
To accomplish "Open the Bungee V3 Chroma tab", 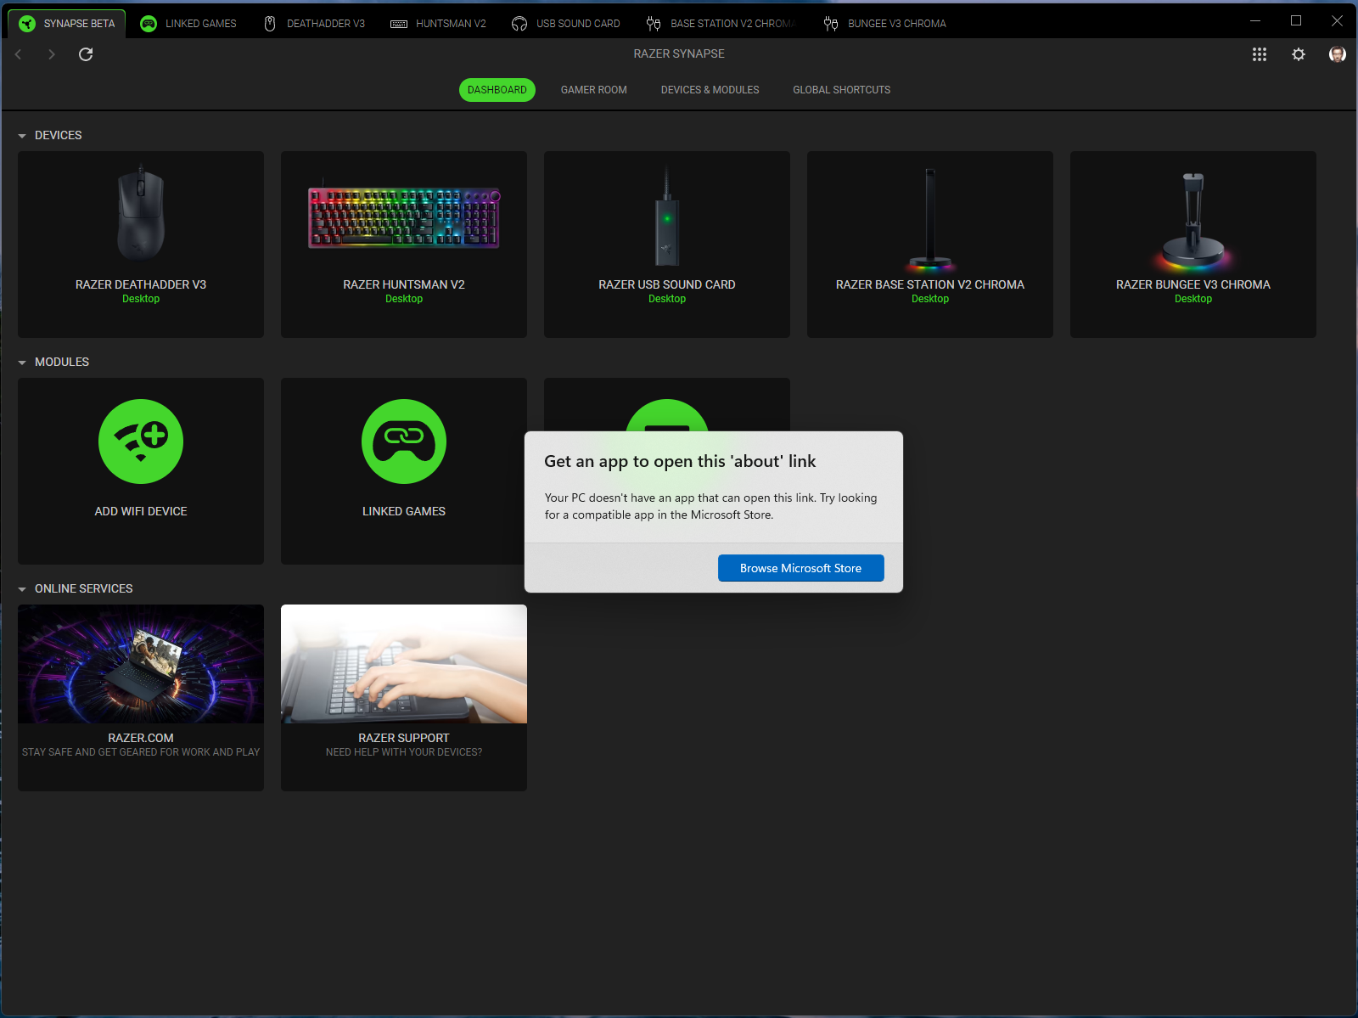I will [x=885, y=24].
